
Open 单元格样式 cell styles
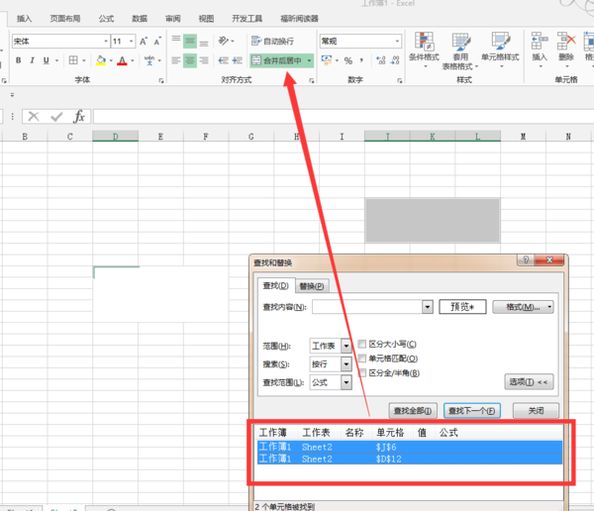point(500,50)
